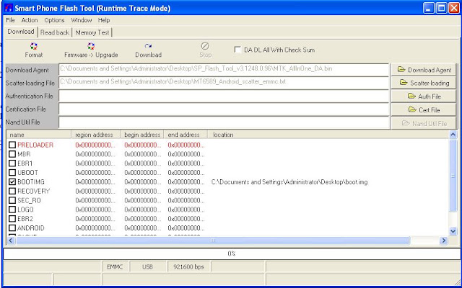Tick the UBOOT checkbox
462x288 pixels.
[12, 173]
